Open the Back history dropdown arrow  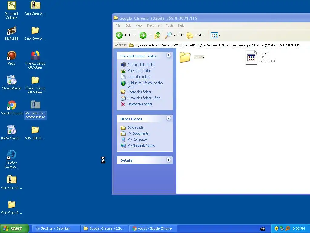pos(135,35)
